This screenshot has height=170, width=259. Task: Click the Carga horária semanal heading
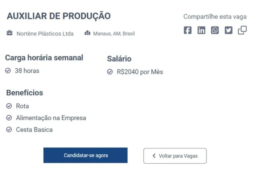[x=44, y=58]
